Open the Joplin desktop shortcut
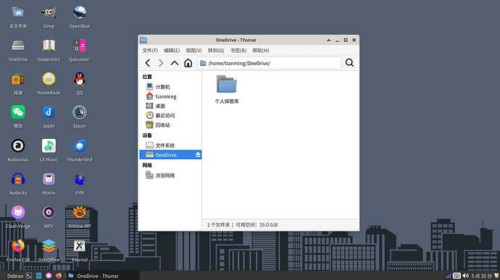Image resolution: width=500 pixels, height=280 pixels. tap(49, 117)
